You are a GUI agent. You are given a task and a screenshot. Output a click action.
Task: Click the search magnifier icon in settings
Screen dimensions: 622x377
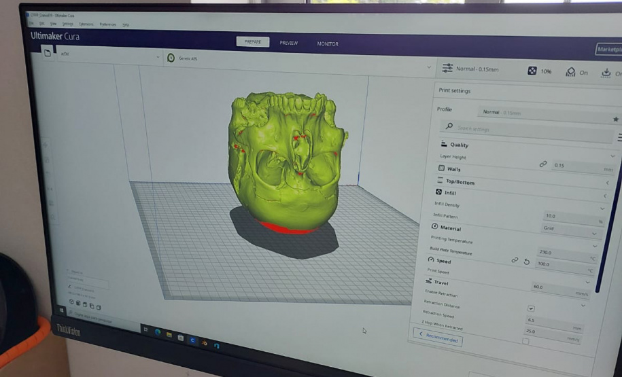click(449, 126)
